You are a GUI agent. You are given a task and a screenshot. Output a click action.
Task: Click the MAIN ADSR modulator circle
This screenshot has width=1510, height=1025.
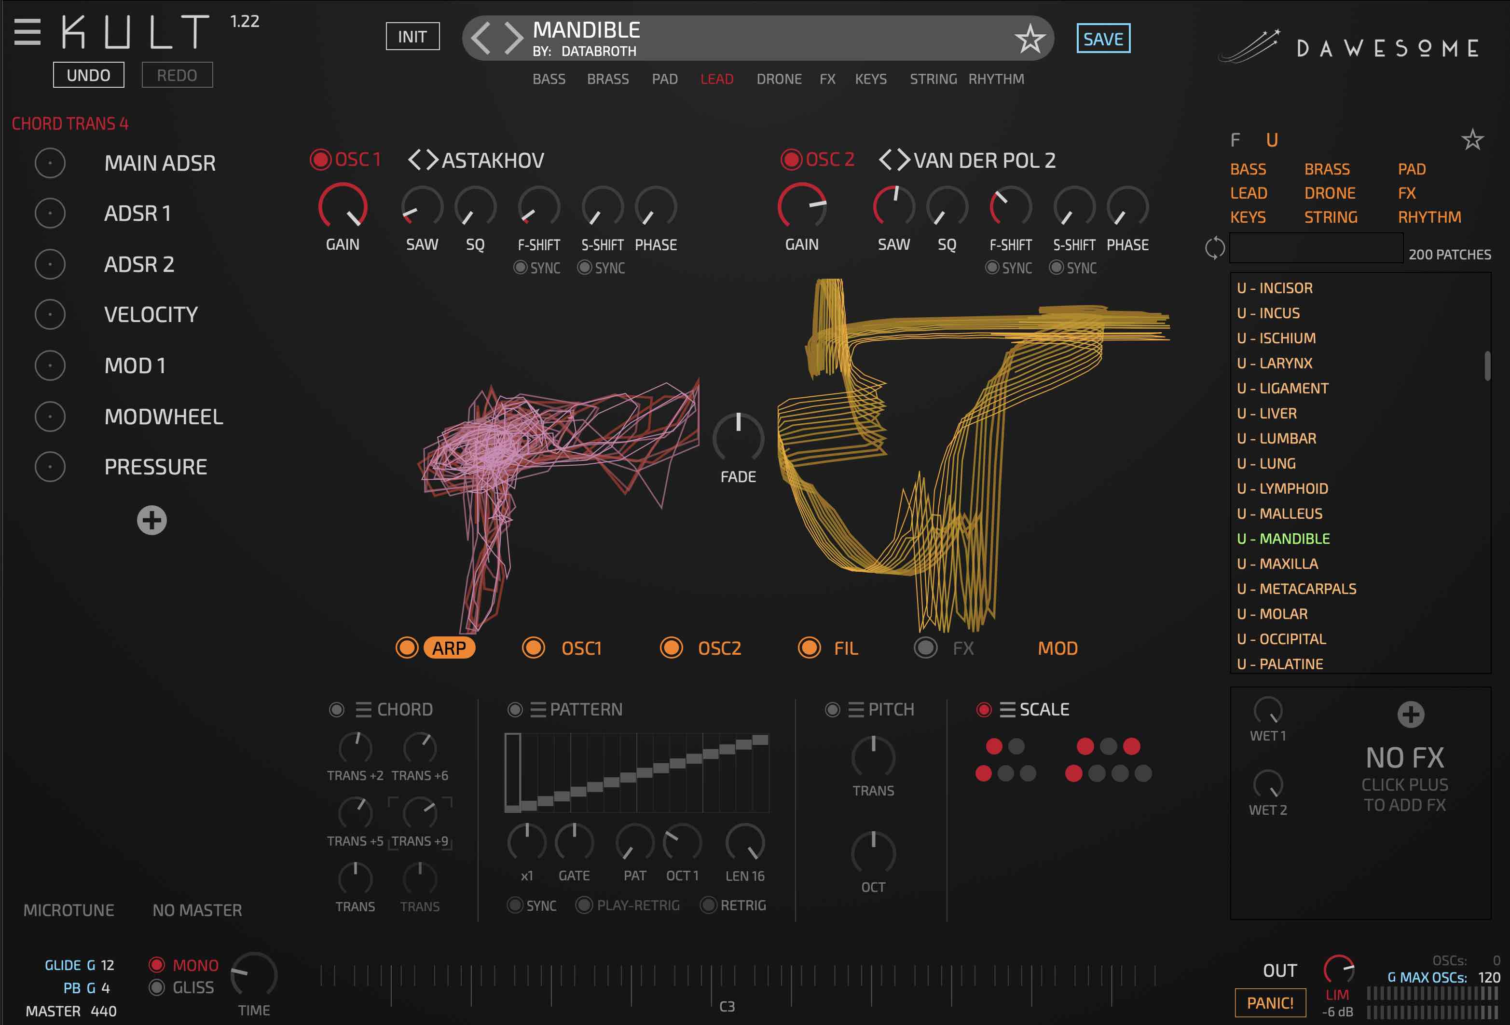coord(50,162)
